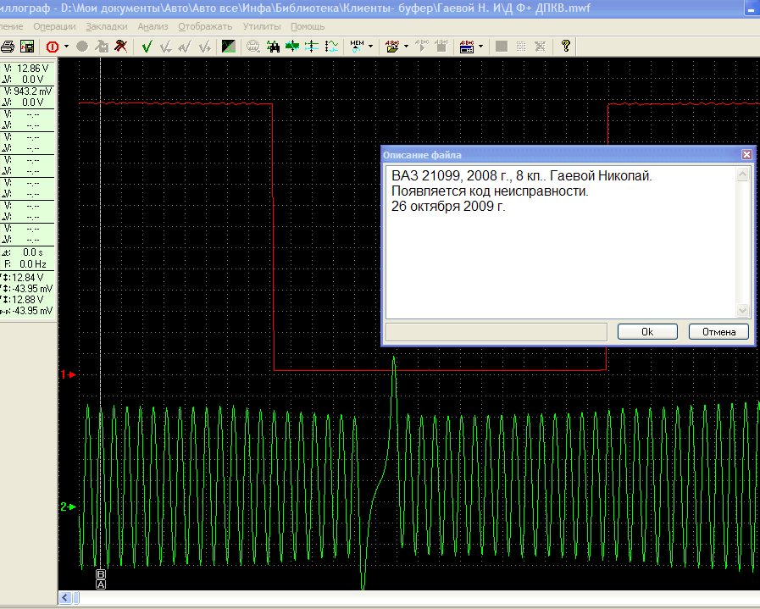Click the description scrollbar up arrow
Image resolution: width=760 pixels, height=609 pixels.
click(x=742, y=174)
